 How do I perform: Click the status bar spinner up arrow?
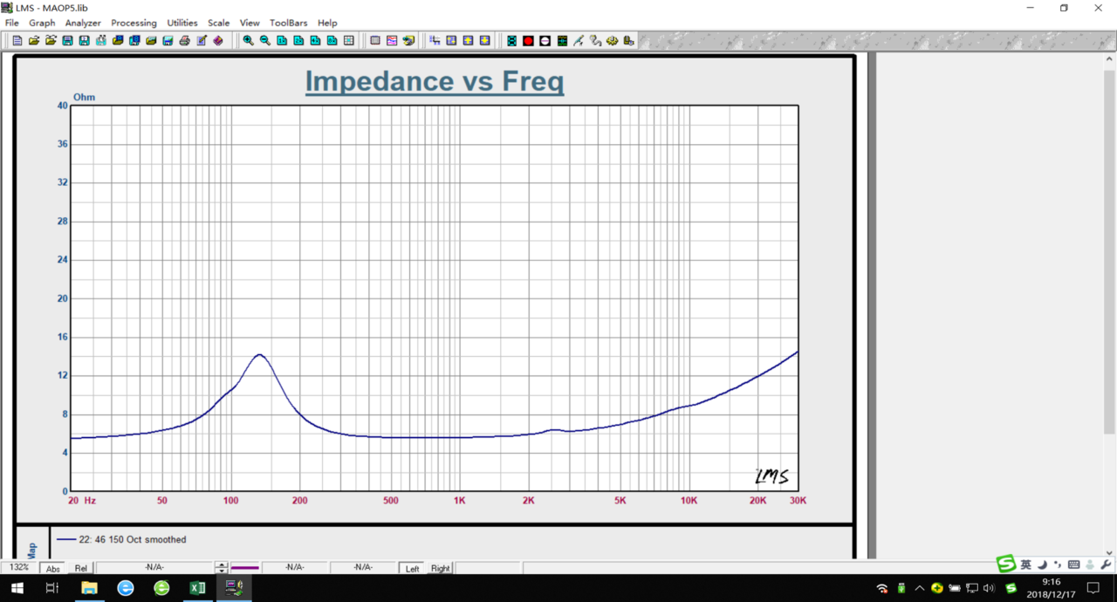coord(222,564)
